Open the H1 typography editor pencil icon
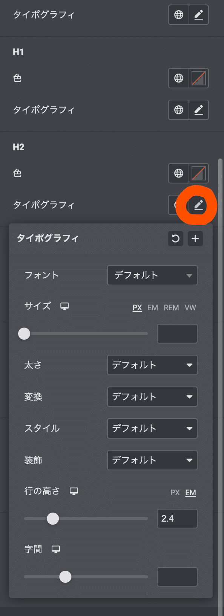This screenshot has height=616, width=224. [199, 110]
